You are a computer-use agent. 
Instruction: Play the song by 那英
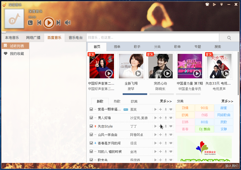155,109
